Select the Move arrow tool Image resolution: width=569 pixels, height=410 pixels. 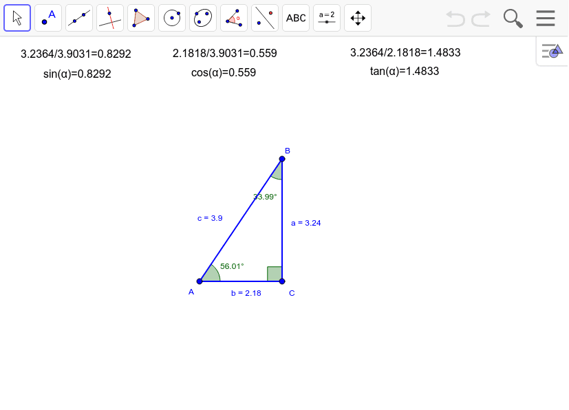[17, 18]
